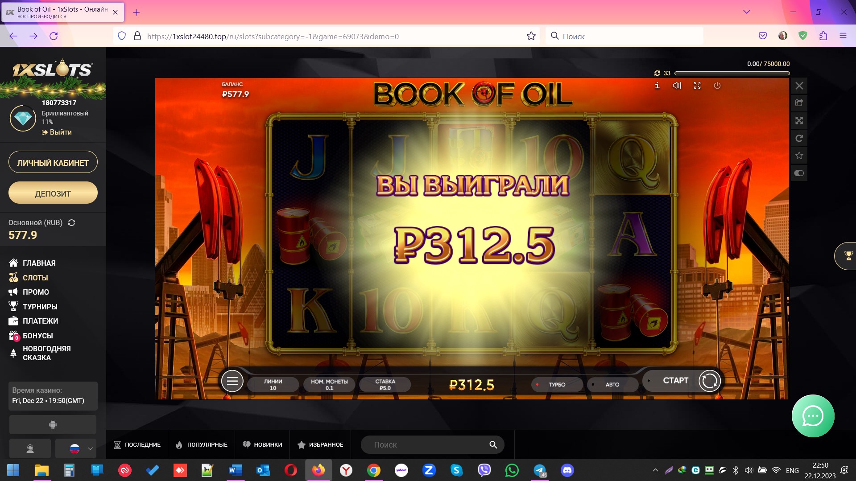Reload the game with side panel refresh icon
Screen dimensions: 856x481
(x=799, y=138)
